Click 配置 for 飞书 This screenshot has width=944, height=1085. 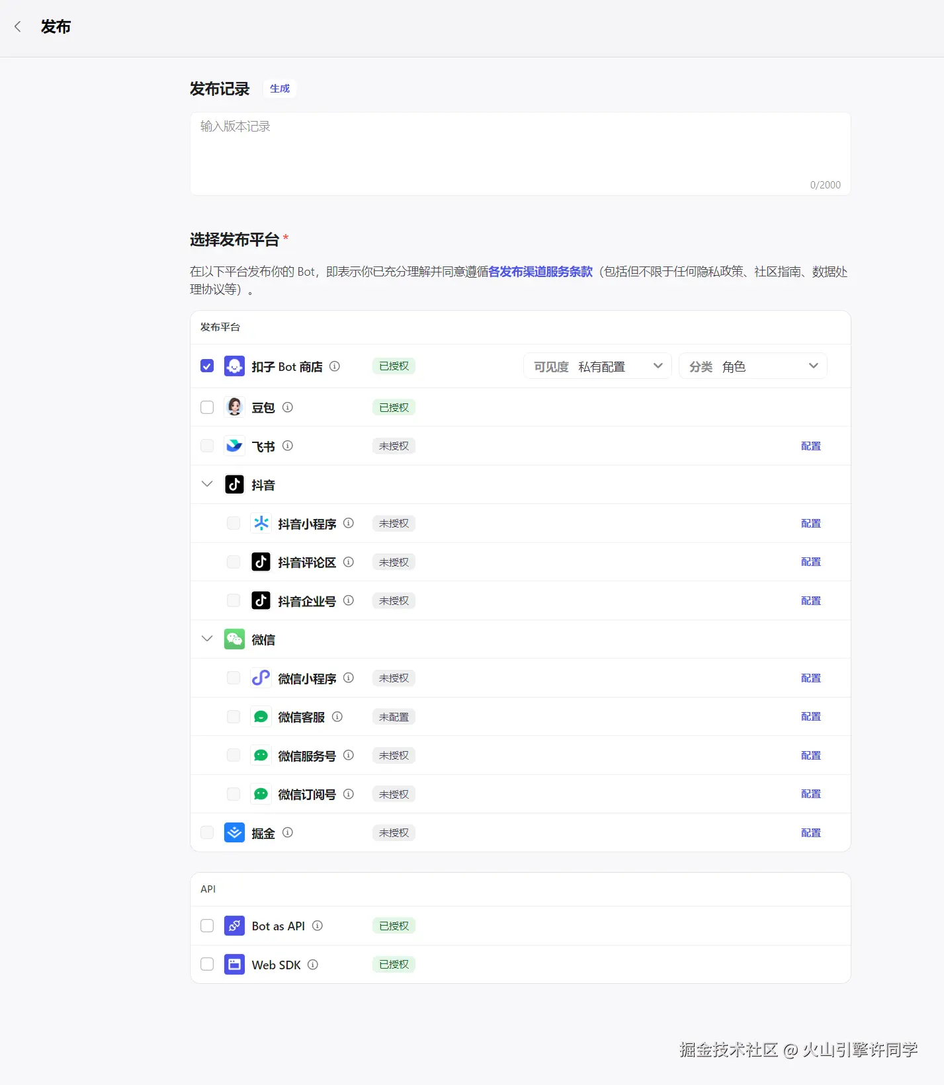(x=810, y=446)
